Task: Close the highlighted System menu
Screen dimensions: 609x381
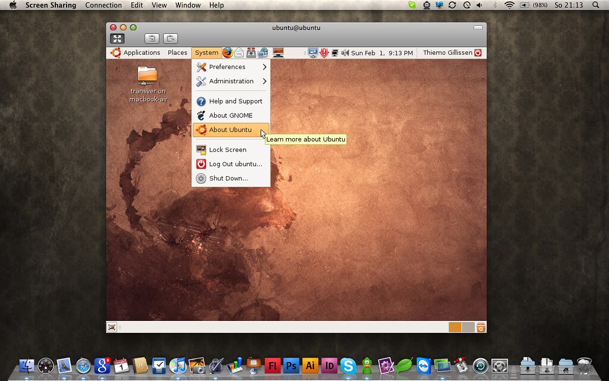Action: click(x=206, y=52)
